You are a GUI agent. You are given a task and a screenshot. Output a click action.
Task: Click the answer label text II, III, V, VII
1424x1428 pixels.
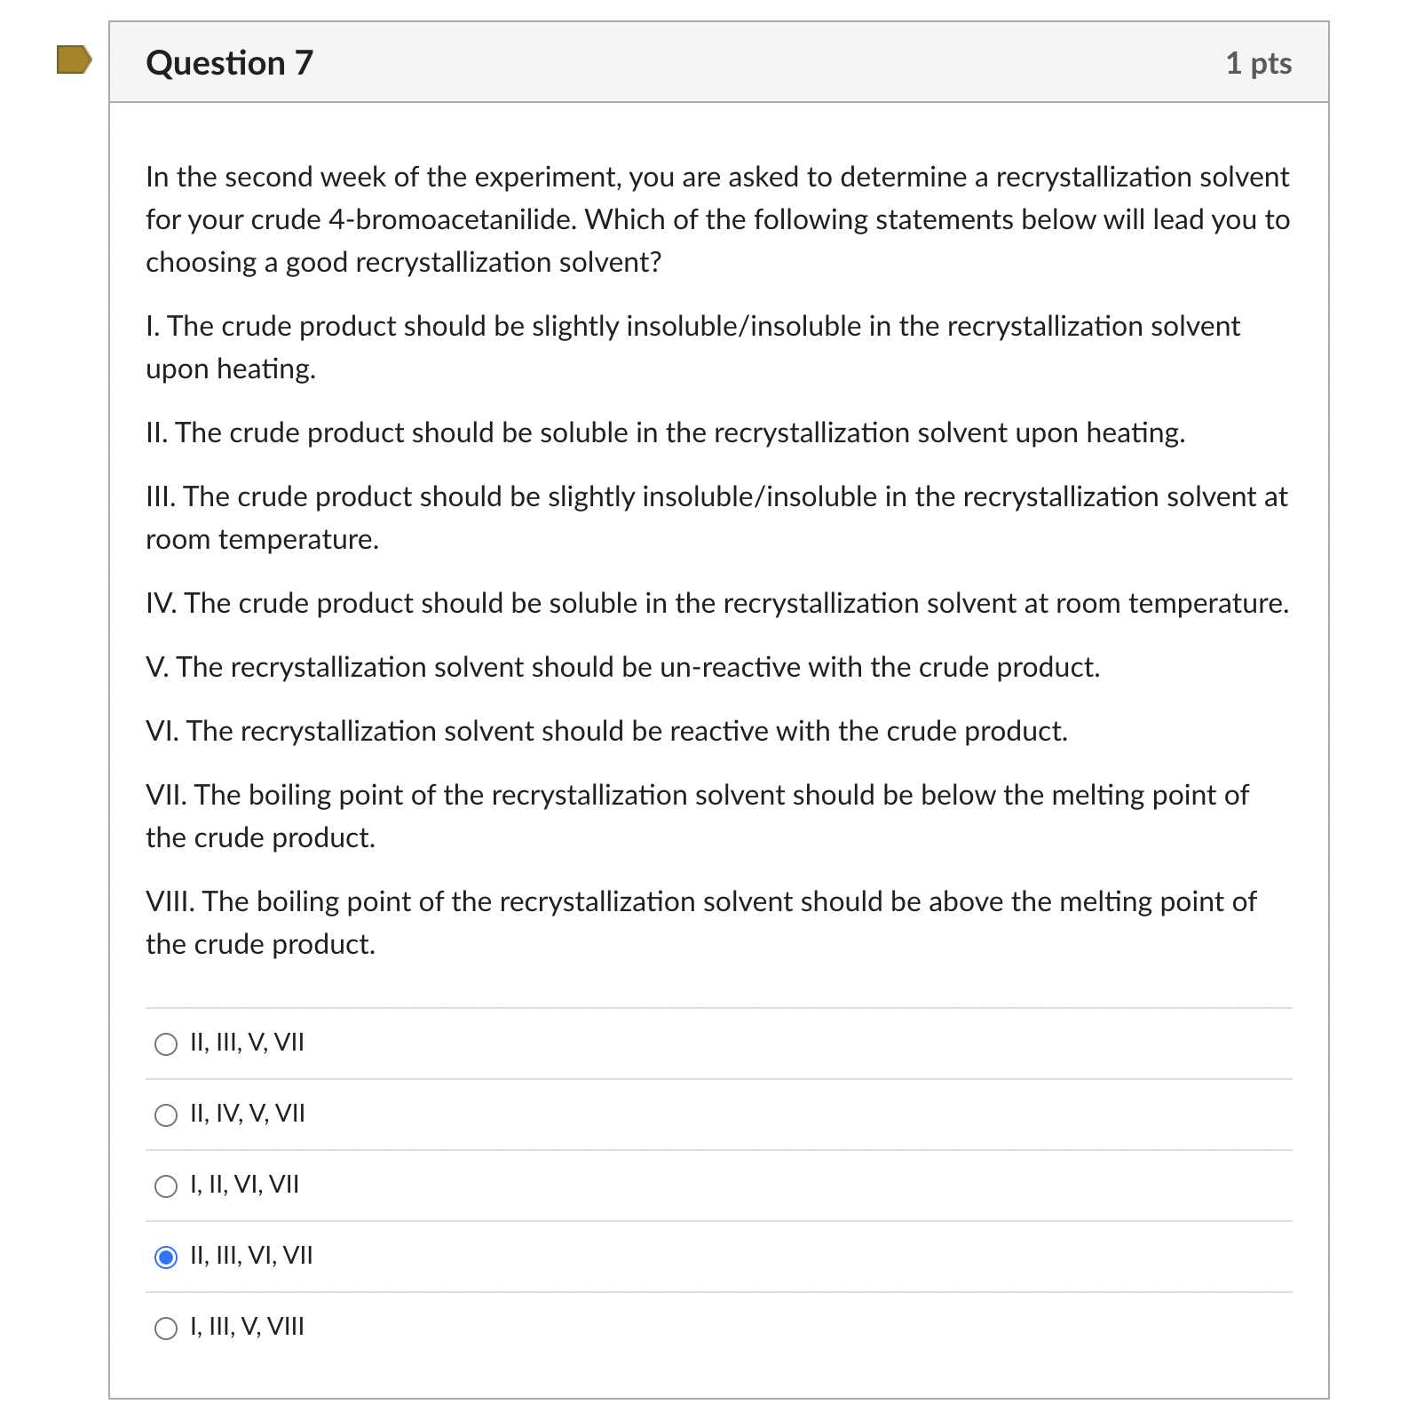(246, 1043)
